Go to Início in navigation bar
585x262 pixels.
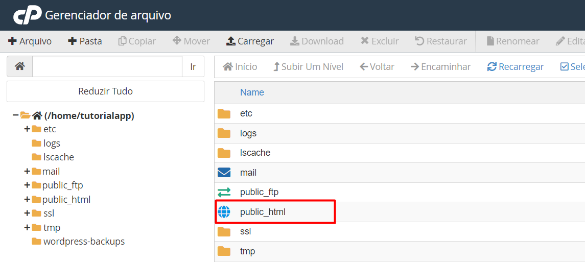(x=240, y=67)
